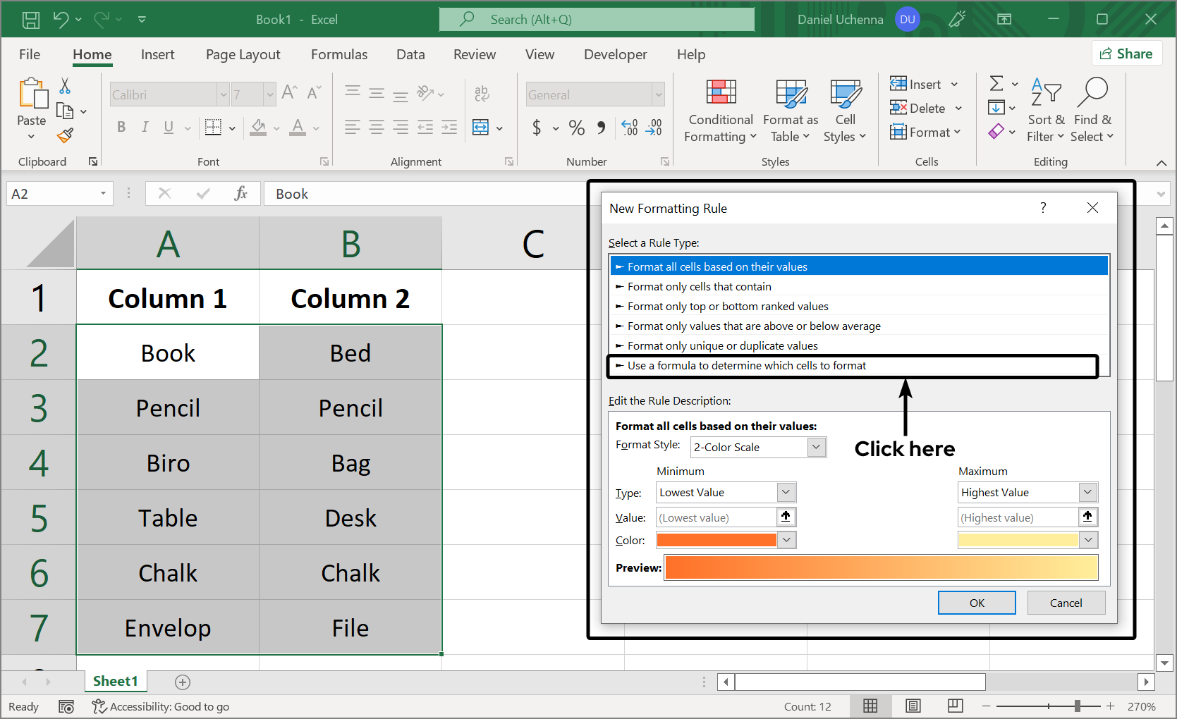Screen dimensions: 1177x719
Task: Switch to the Page Layout tab
Action: [243, 54]
